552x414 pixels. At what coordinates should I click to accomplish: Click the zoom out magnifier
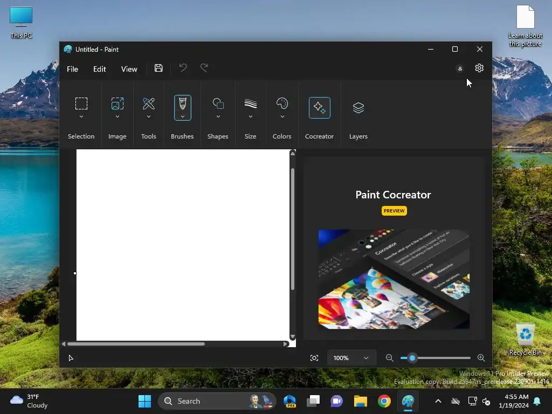tap(389, 358)
